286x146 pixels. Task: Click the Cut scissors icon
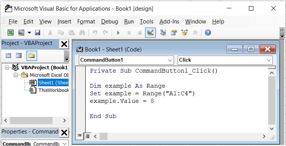pyautogui.click(x=50, y=33)
